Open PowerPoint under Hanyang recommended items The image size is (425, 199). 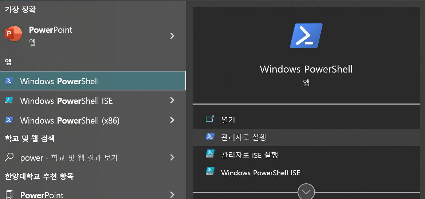pos(93,194)
